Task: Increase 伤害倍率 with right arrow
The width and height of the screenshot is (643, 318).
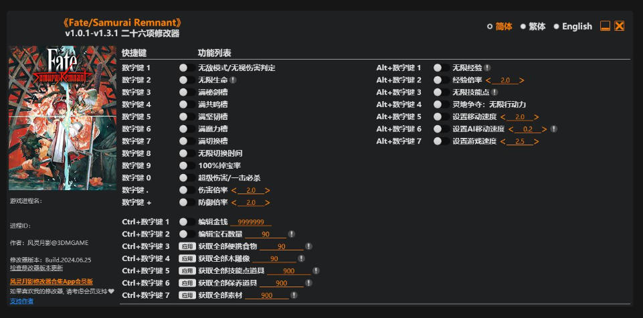Action: coord(268,191)
